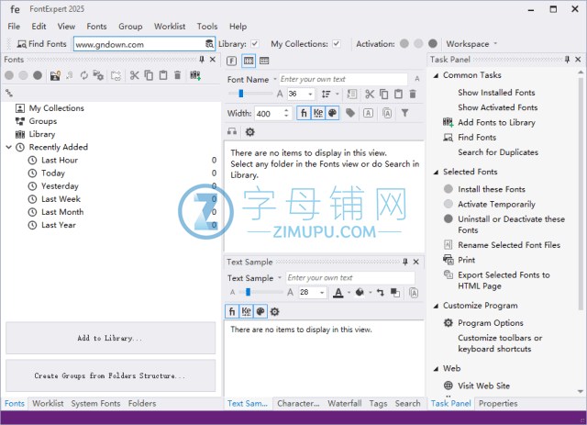The height and width of the screenshot is (425, 587).
Task: Toggle color palette button in preview toolbar
Action: [x=332, y=113]
